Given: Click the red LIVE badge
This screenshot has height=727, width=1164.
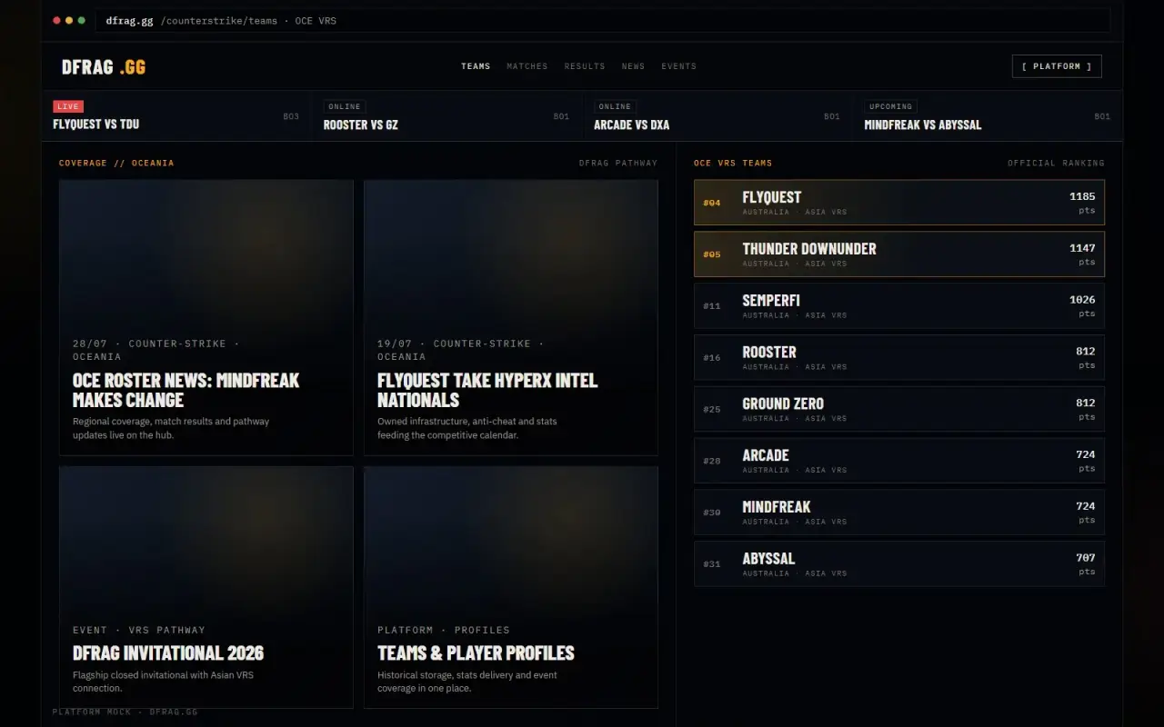Looking at the screenshot, I should (68, 106).
